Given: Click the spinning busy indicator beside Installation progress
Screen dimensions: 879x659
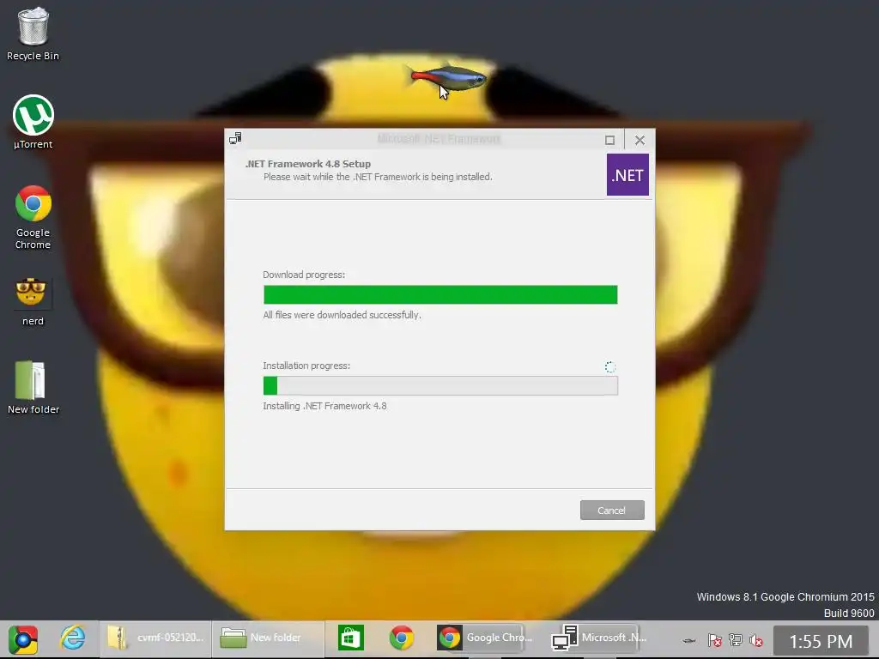Looking at the screenshot, I should (610, 367).
